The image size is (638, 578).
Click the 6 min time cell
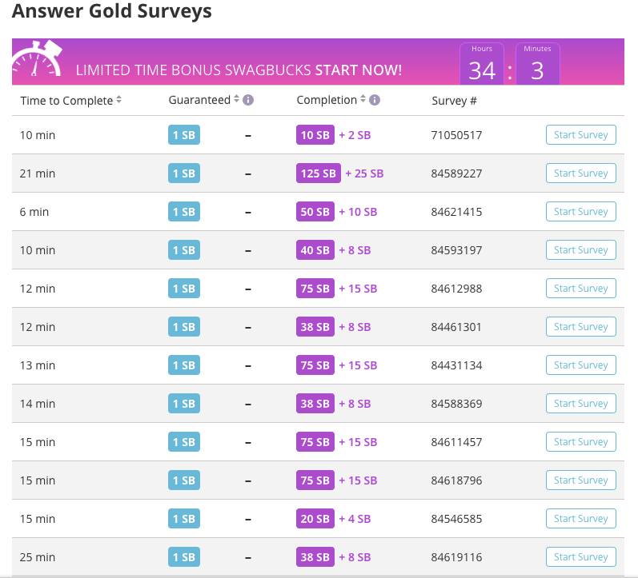[x=34, y=212]
